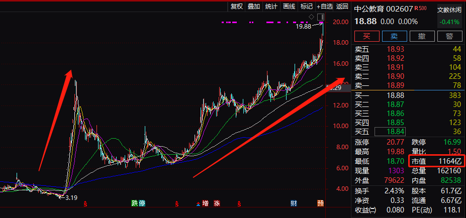The height and width of the screenshot is (218, 466).
Task: Open the 文教休闲 sector link
Action: click(x=449, y=10)
